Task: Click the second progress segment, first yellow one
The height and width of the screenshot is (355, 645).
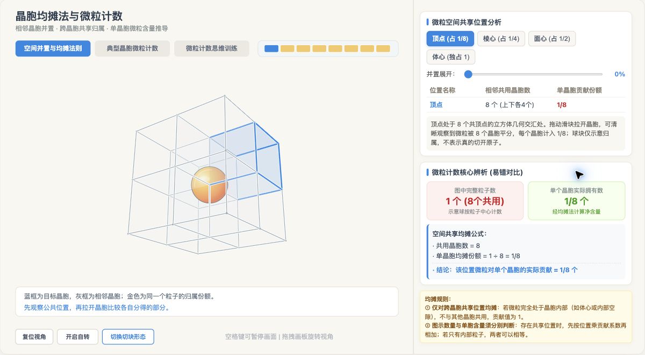Action: (288, 48)
